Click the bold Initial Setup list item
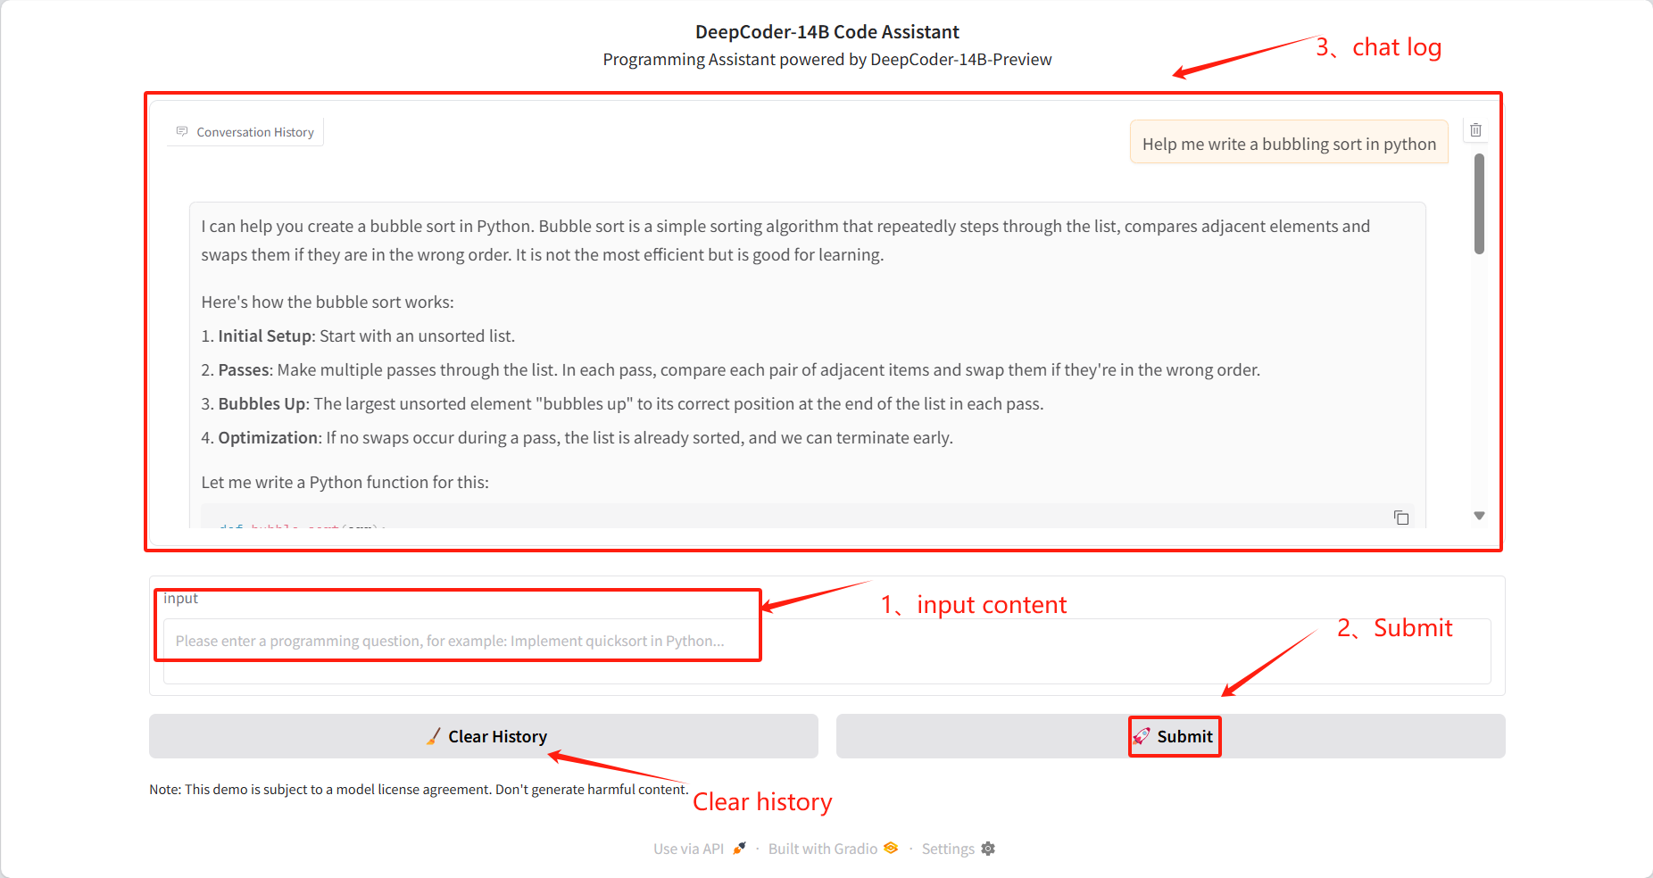 (x=265, y=336)
